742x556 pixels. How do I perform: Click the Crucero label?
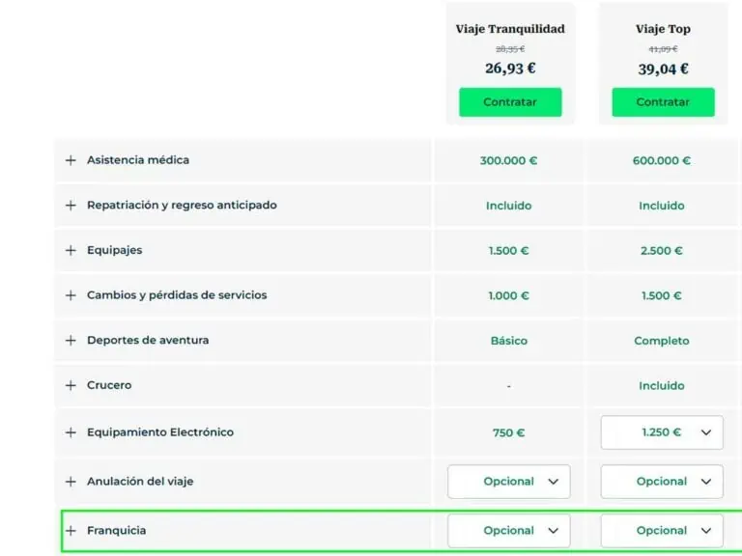109,385
